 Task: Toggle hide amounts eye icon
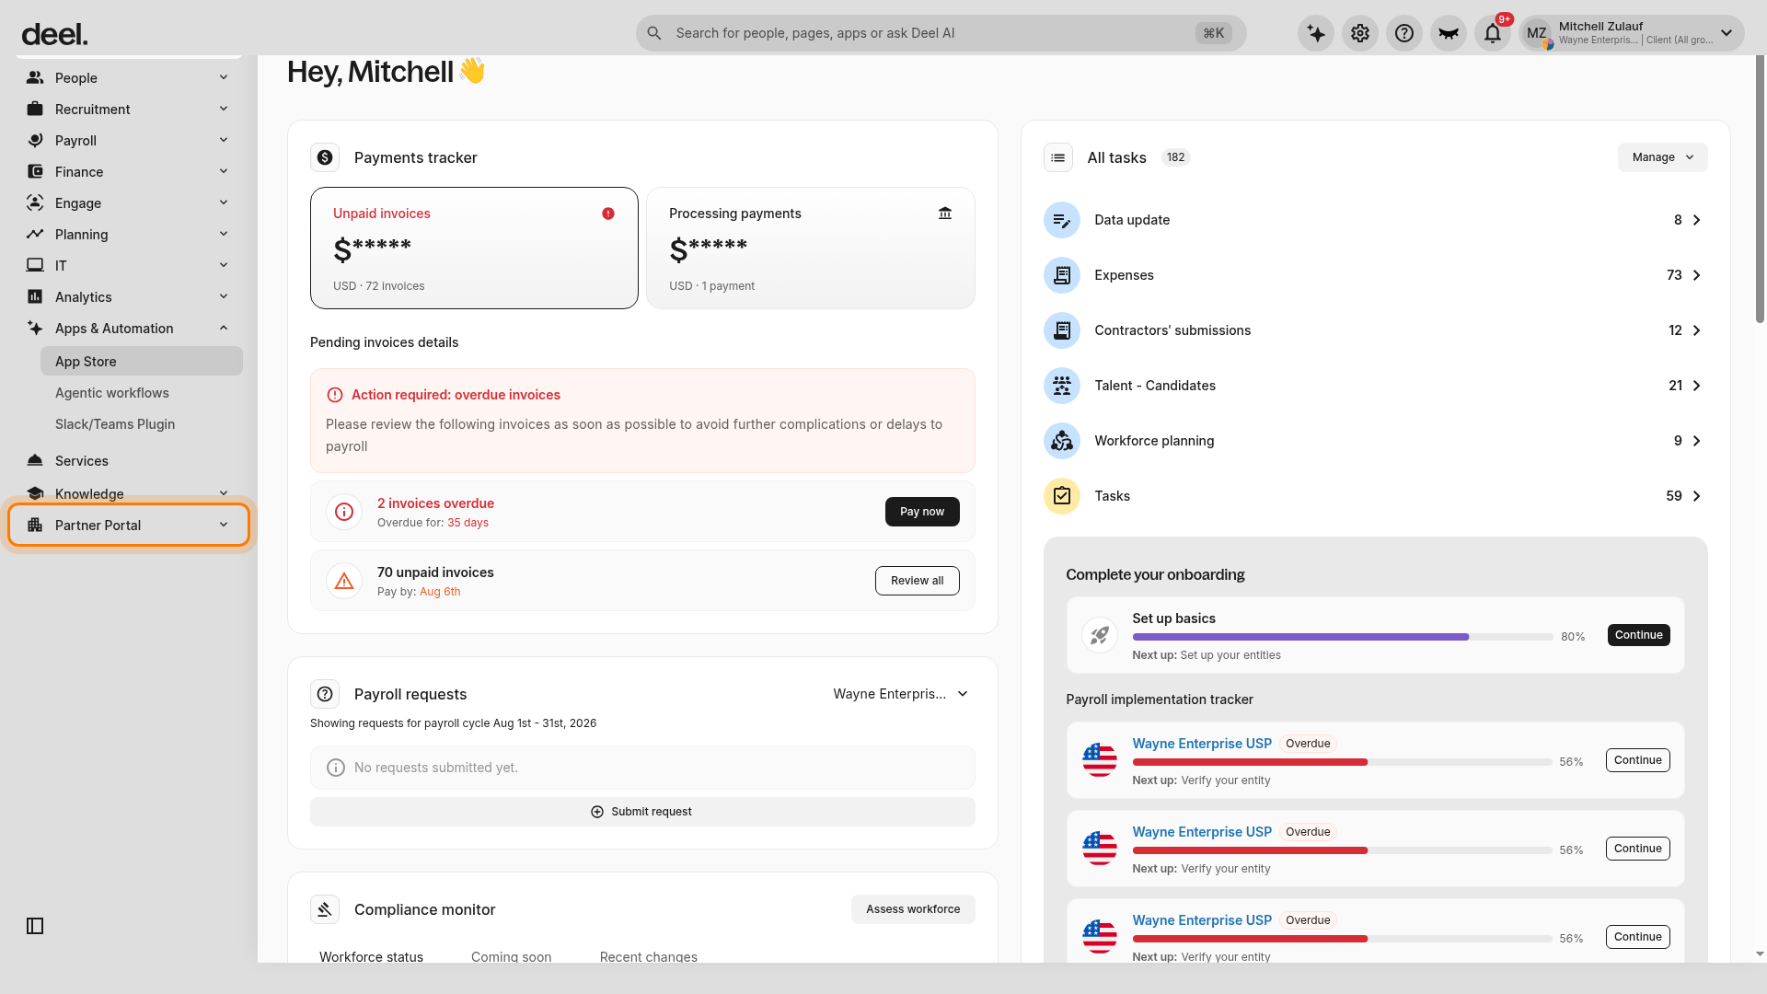(1449, 33)
